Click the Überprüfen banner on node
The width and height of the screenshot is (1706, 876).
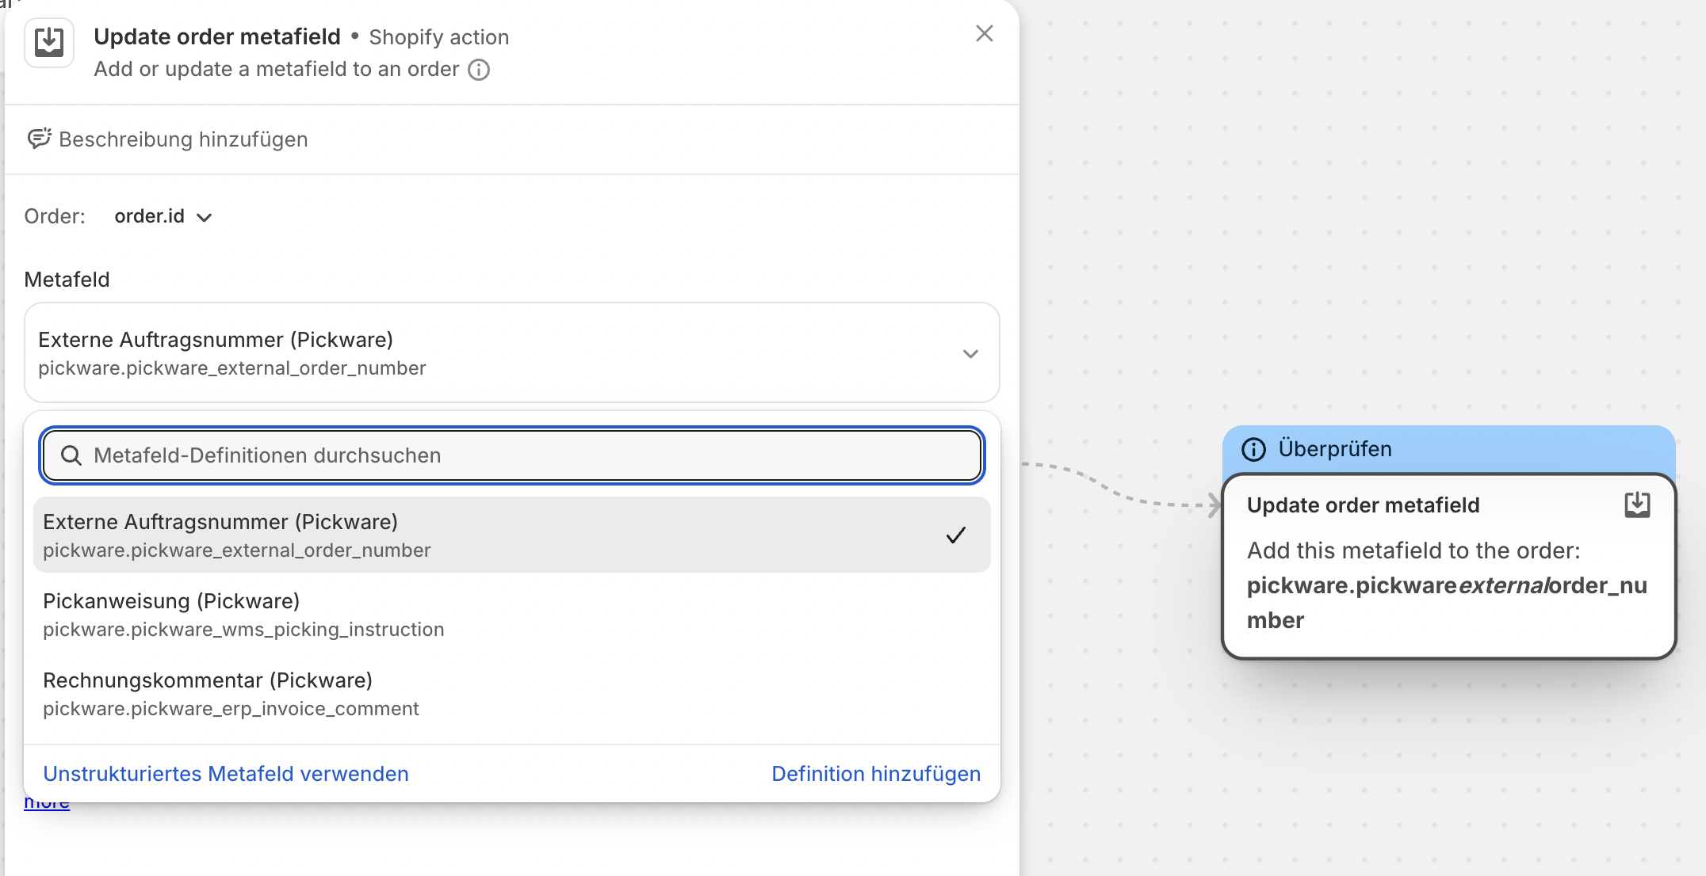tap(1448, 449)
